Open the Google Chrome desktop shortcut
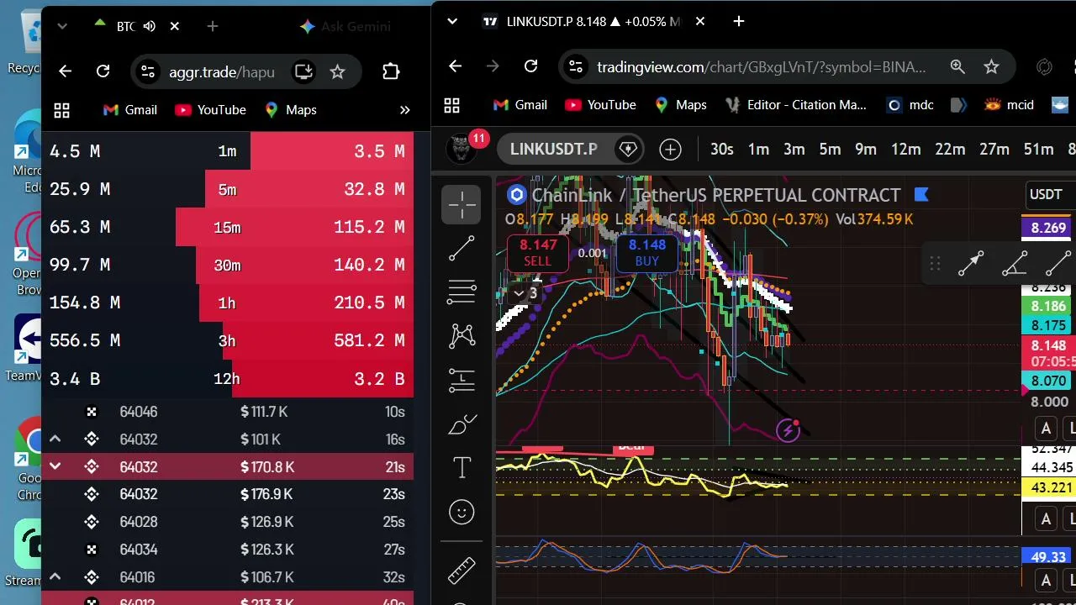Image resolution: width=1076 pixels, height=605 pixels. (x=28, y=458)
